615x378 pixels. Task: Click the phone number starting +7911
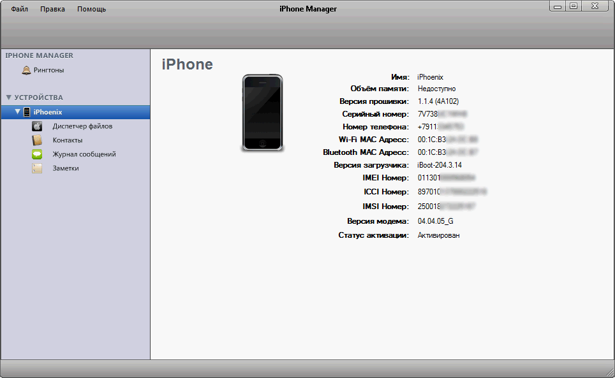pos(441,127)
